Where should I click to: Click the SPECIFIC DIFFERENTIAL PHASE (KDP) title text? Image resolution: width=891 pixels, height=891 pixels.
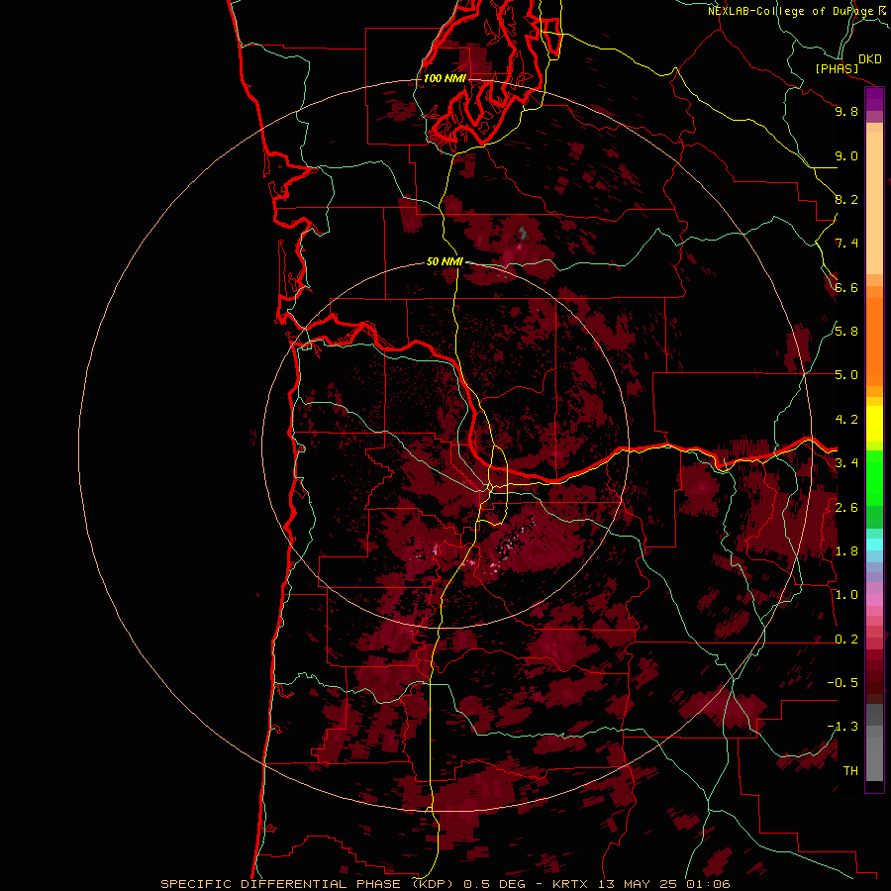coord(310,884)
